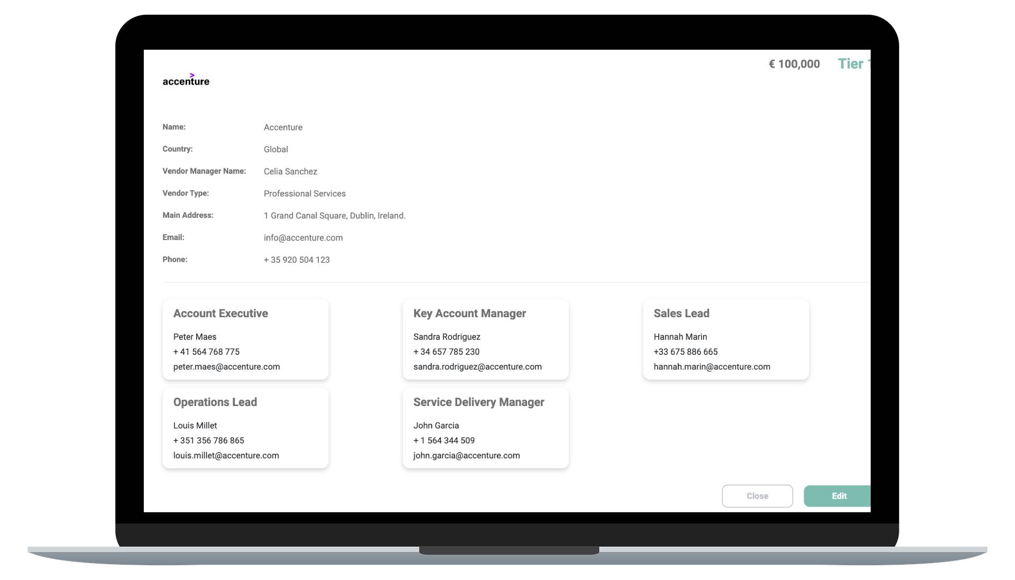Image resolution: width=1015 pixels, height=580 pixels.
Task: Click phone + 34 657 785 230
Action: click(446, 352)
